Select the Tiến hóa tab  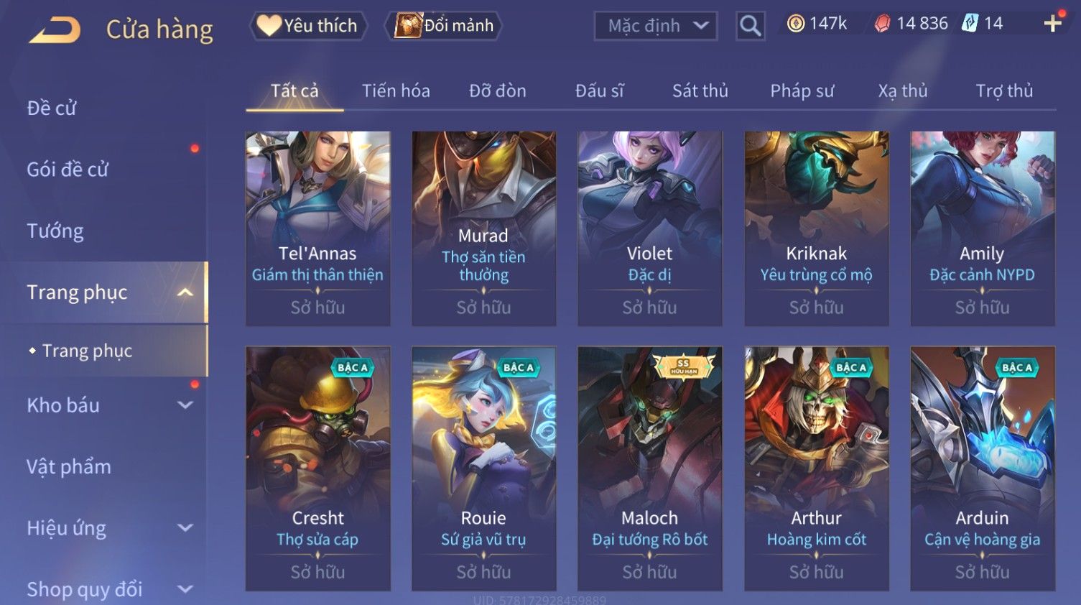tap(396, 91)
